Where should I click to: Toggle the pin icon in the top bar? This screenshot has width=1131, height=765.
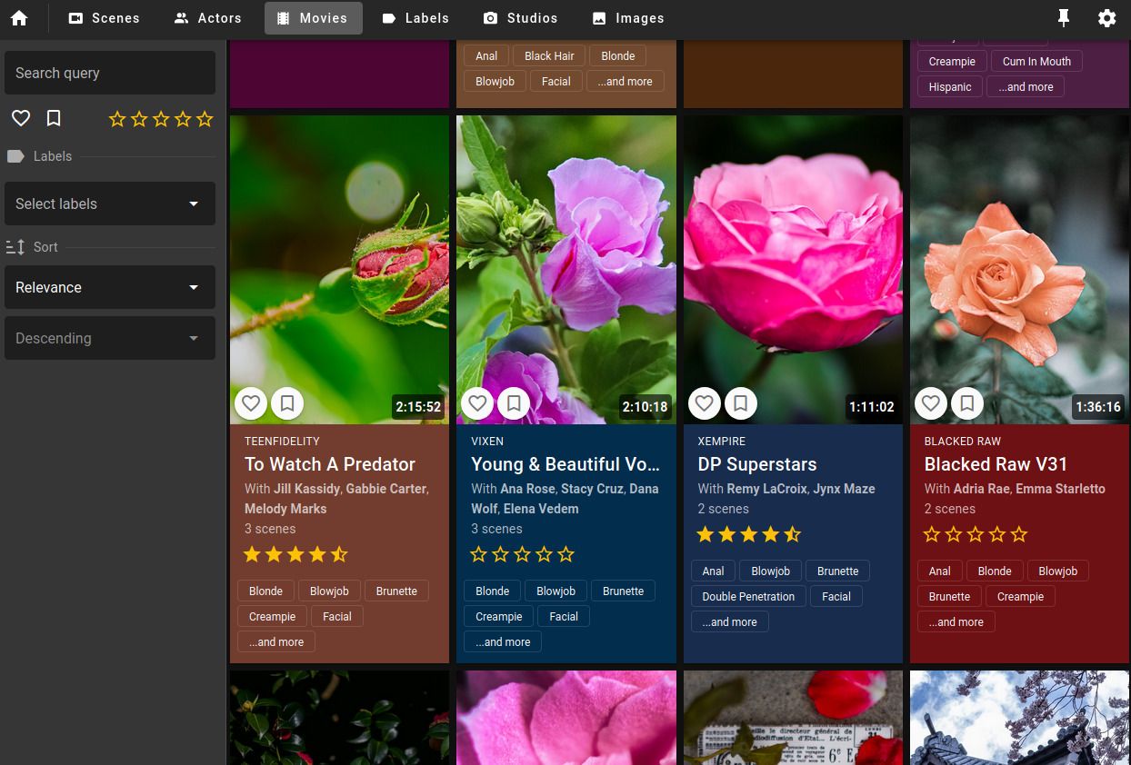click(x=1063, y=18)
